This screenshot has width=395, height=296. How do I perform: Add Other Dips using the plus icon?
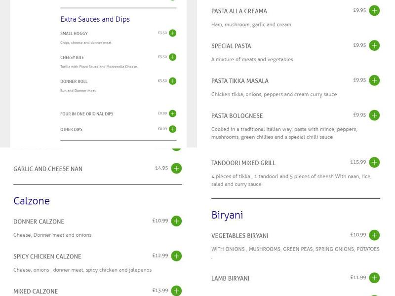coord(172,129)
